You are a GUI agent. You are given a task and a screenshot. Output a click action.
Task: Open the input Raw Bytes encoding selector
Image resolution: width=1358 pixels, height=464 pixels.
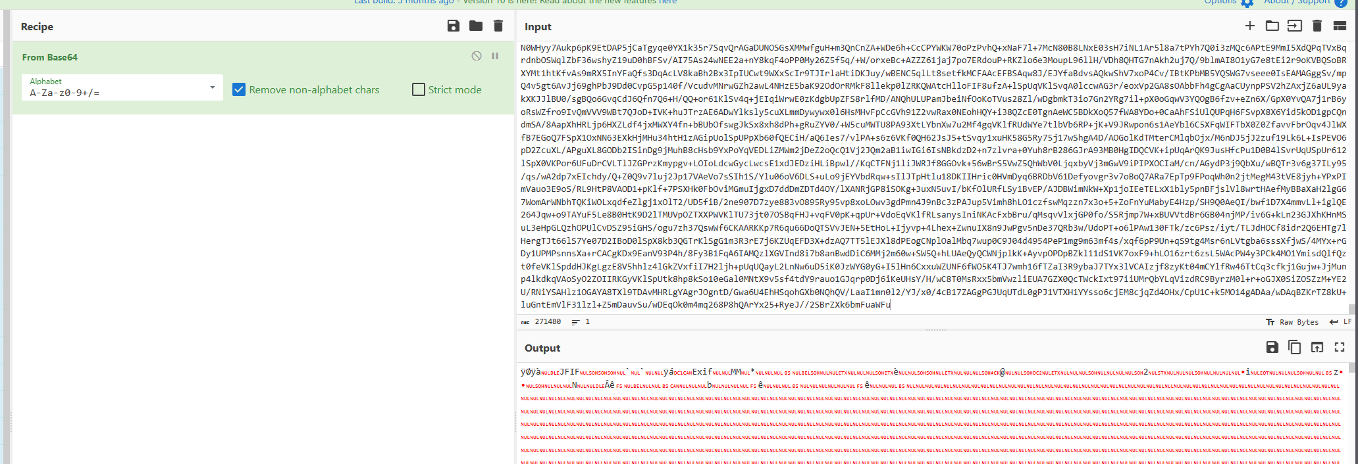pyautogui.click(x=1293, y=322)
